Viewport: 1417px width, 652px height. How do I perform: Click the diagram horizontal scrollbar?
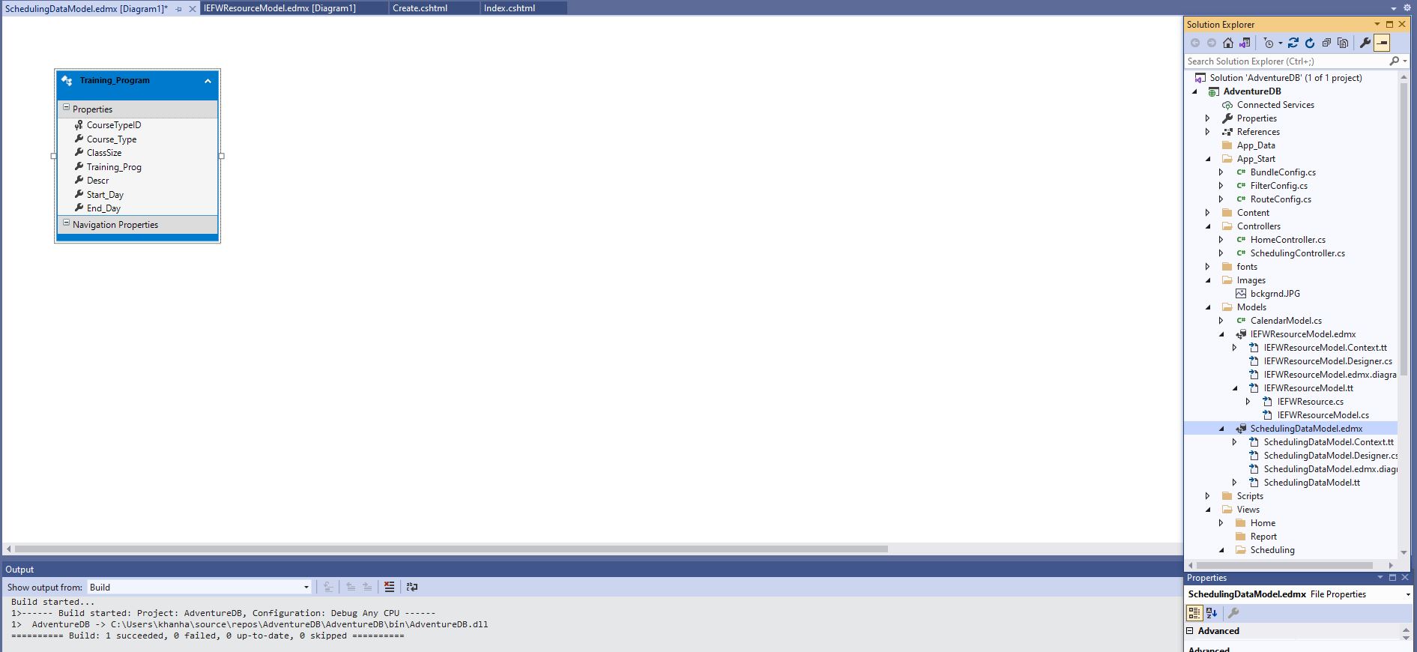pos(451,549)
